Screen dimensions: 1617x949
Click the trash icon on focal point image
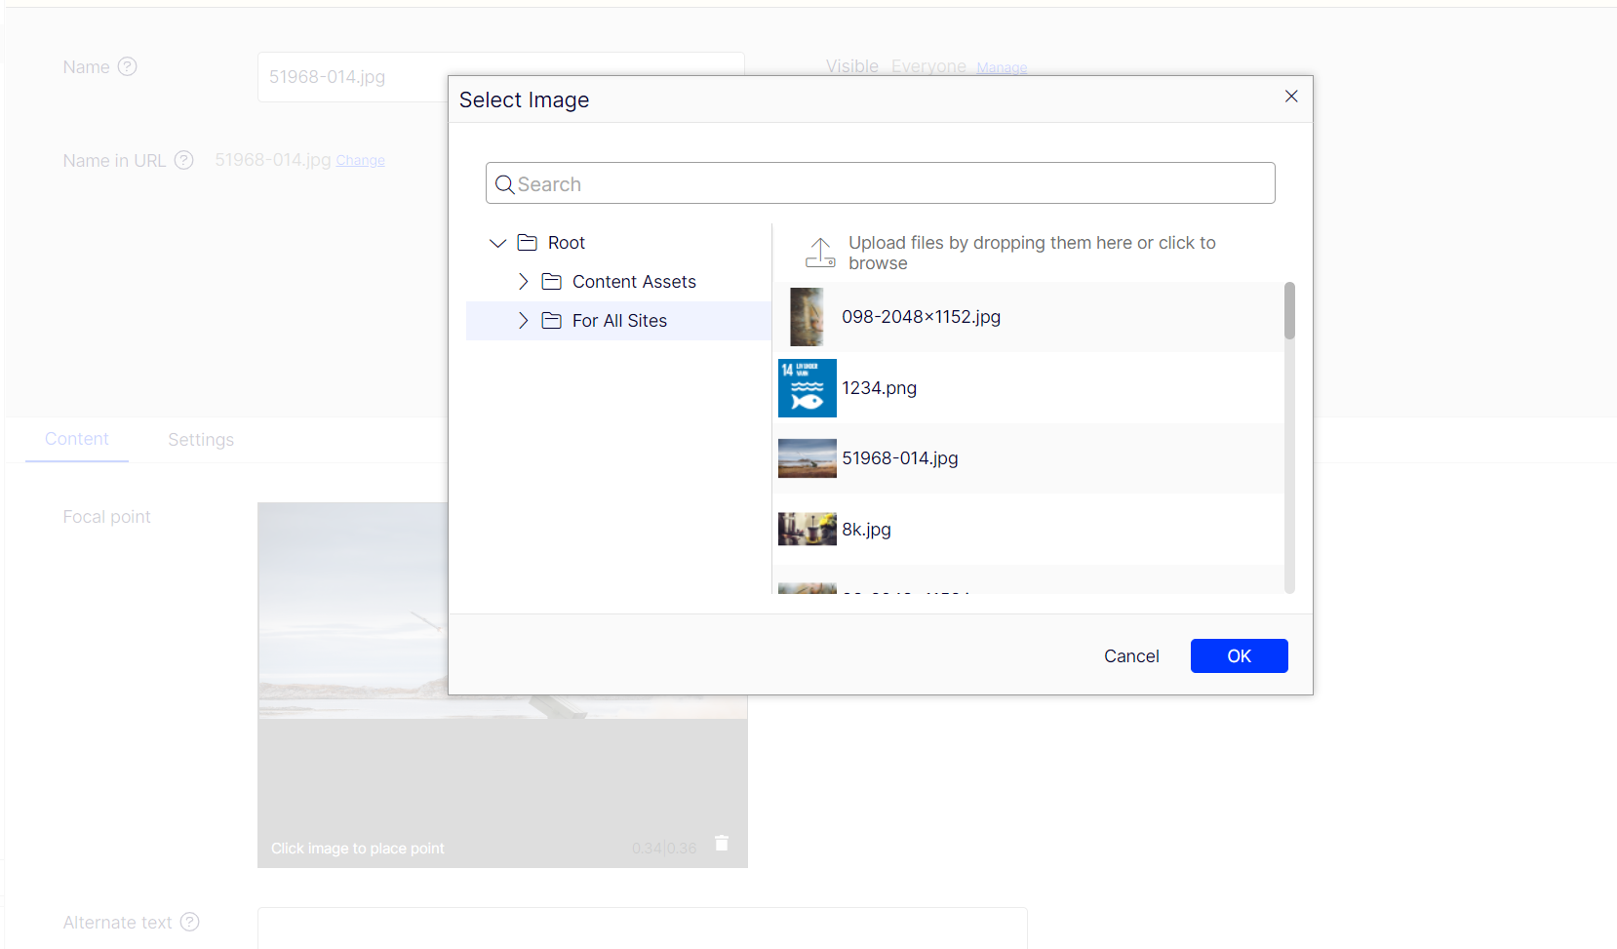coord(722,844)
